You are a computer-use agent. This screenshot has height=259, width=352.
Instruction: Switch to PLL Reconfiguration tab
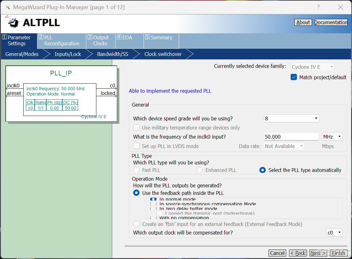click(x=61, y=41)
